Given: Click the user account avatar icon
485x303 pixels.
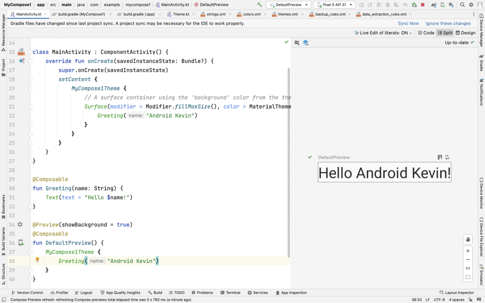Looking at the screenshot, I should (479, 5).
